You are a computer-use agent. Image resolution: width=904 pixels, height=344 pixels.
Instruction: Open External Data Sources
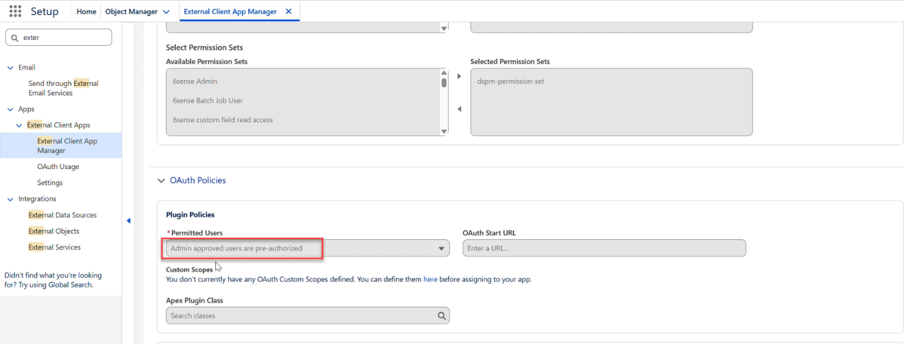pyautogui.click(x=62, y=215)
